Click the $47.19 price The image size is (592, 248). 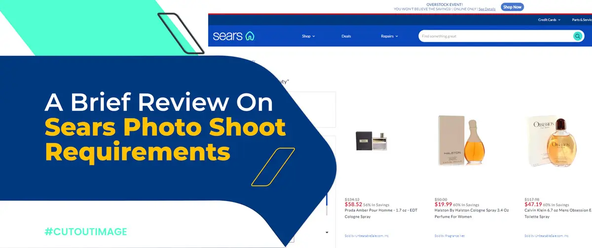coord(533,204)
